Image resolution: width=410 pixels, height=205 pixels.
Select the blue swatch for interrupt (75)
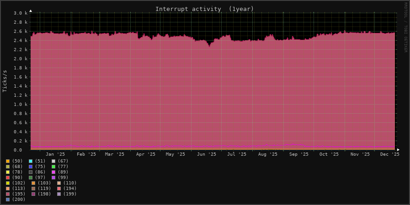click(x=31, y=167)
